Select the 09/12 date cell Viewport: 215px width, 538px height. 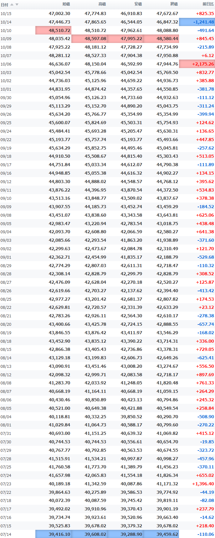[x=6, y=182]
